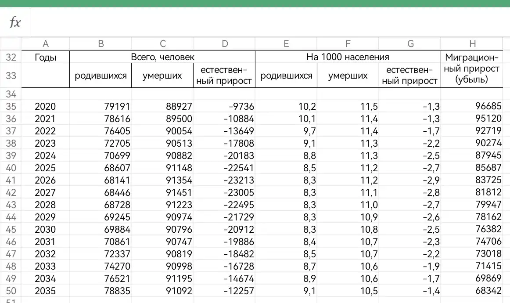Click cell with value 11,0

tap(348, 205)
